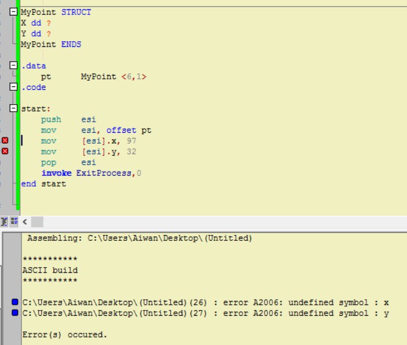407x345 pixels.
Task: Click the second view-mode icon below editor
Action: 14,222
